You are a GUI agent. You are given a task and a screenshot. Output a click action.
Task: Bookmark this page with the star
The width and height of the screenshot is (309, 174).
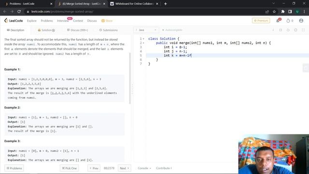(274, 12)
